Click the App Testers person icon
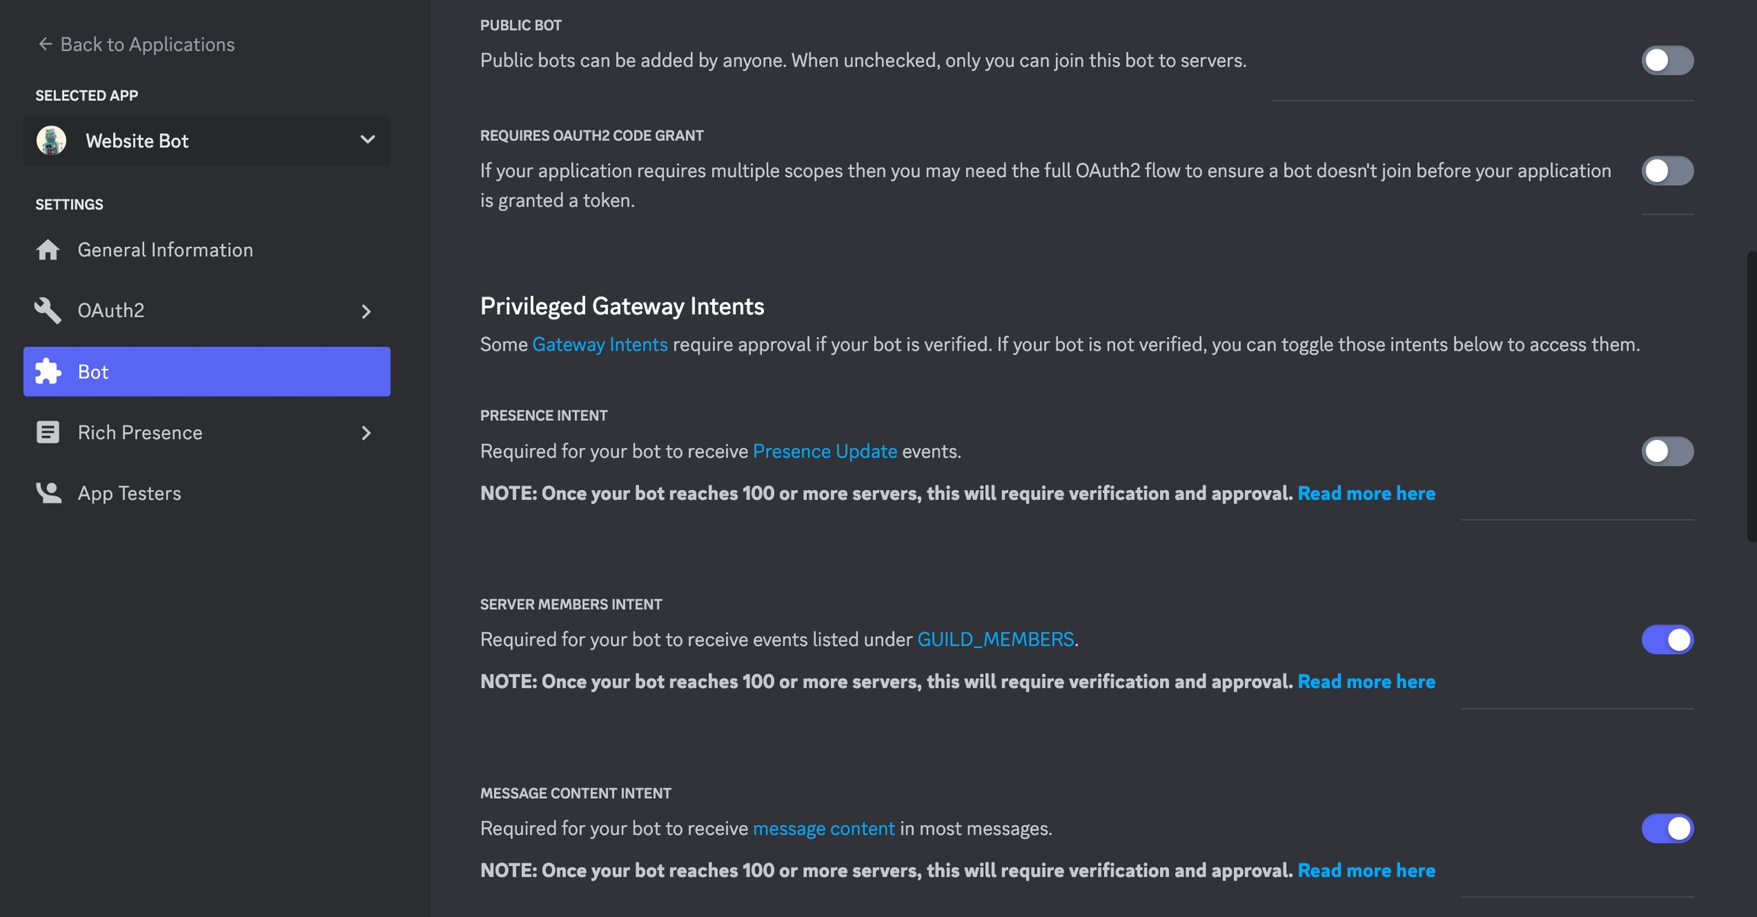Screen dimensions: 1757x917 pos(48,493)
